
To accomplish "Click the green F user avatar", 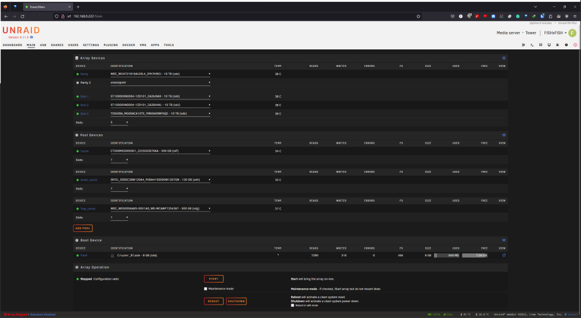I will tap(572, 33).
